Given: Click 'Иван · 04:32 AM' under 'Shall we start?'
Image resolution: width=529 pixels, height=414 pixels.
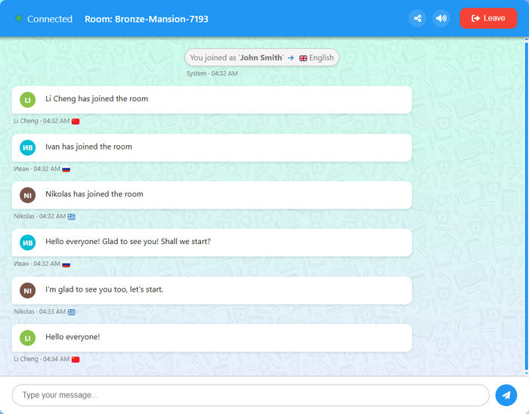Looking at the screenshot, I should click(x=37, y=264).
